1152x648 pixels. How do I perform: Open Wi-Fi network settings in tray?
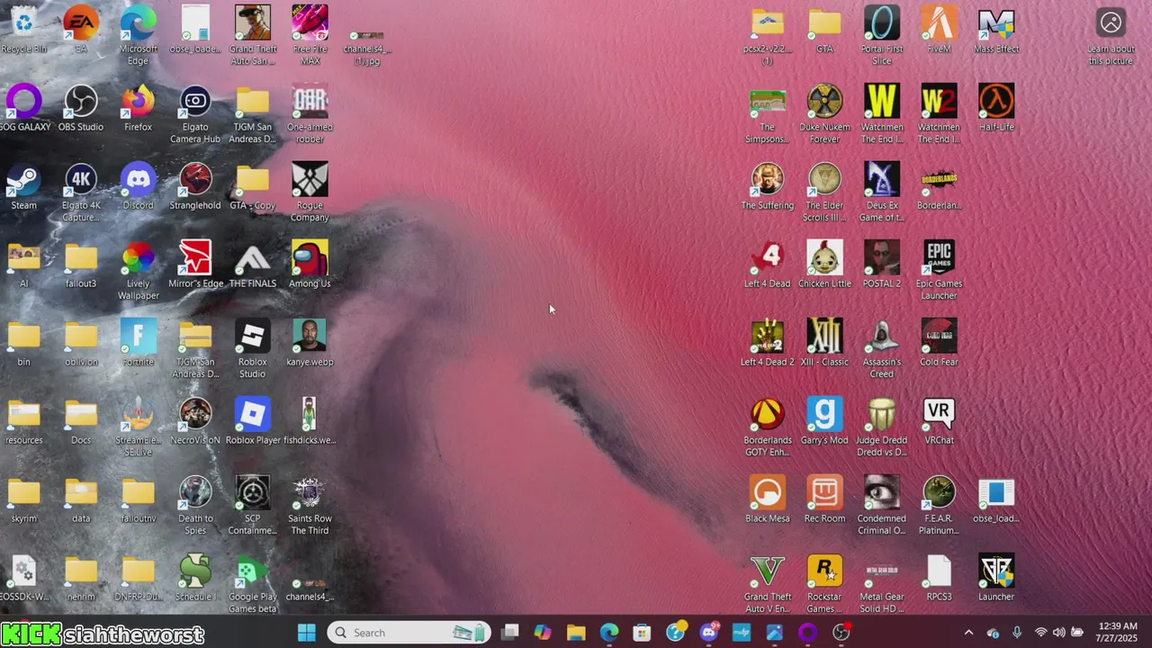click(1041, 633)
